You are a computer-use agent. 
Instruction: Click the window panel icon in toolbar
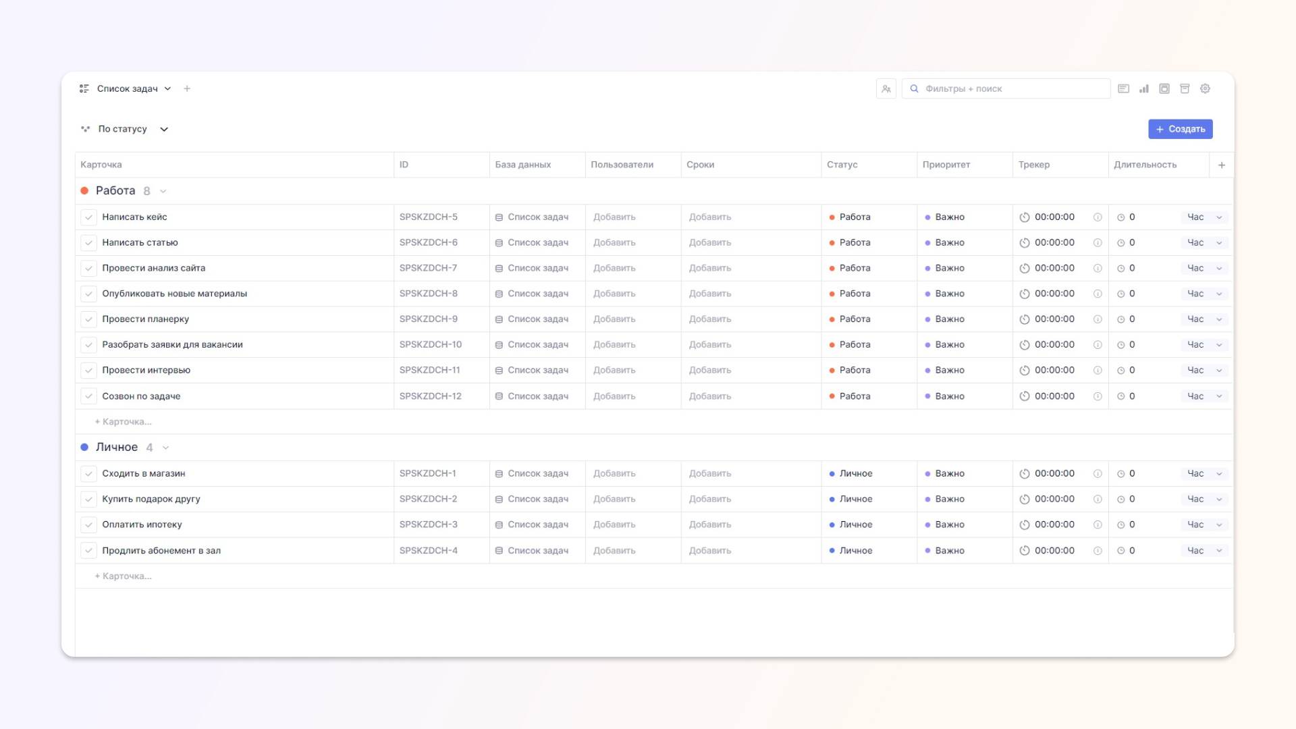(1164, 88)
